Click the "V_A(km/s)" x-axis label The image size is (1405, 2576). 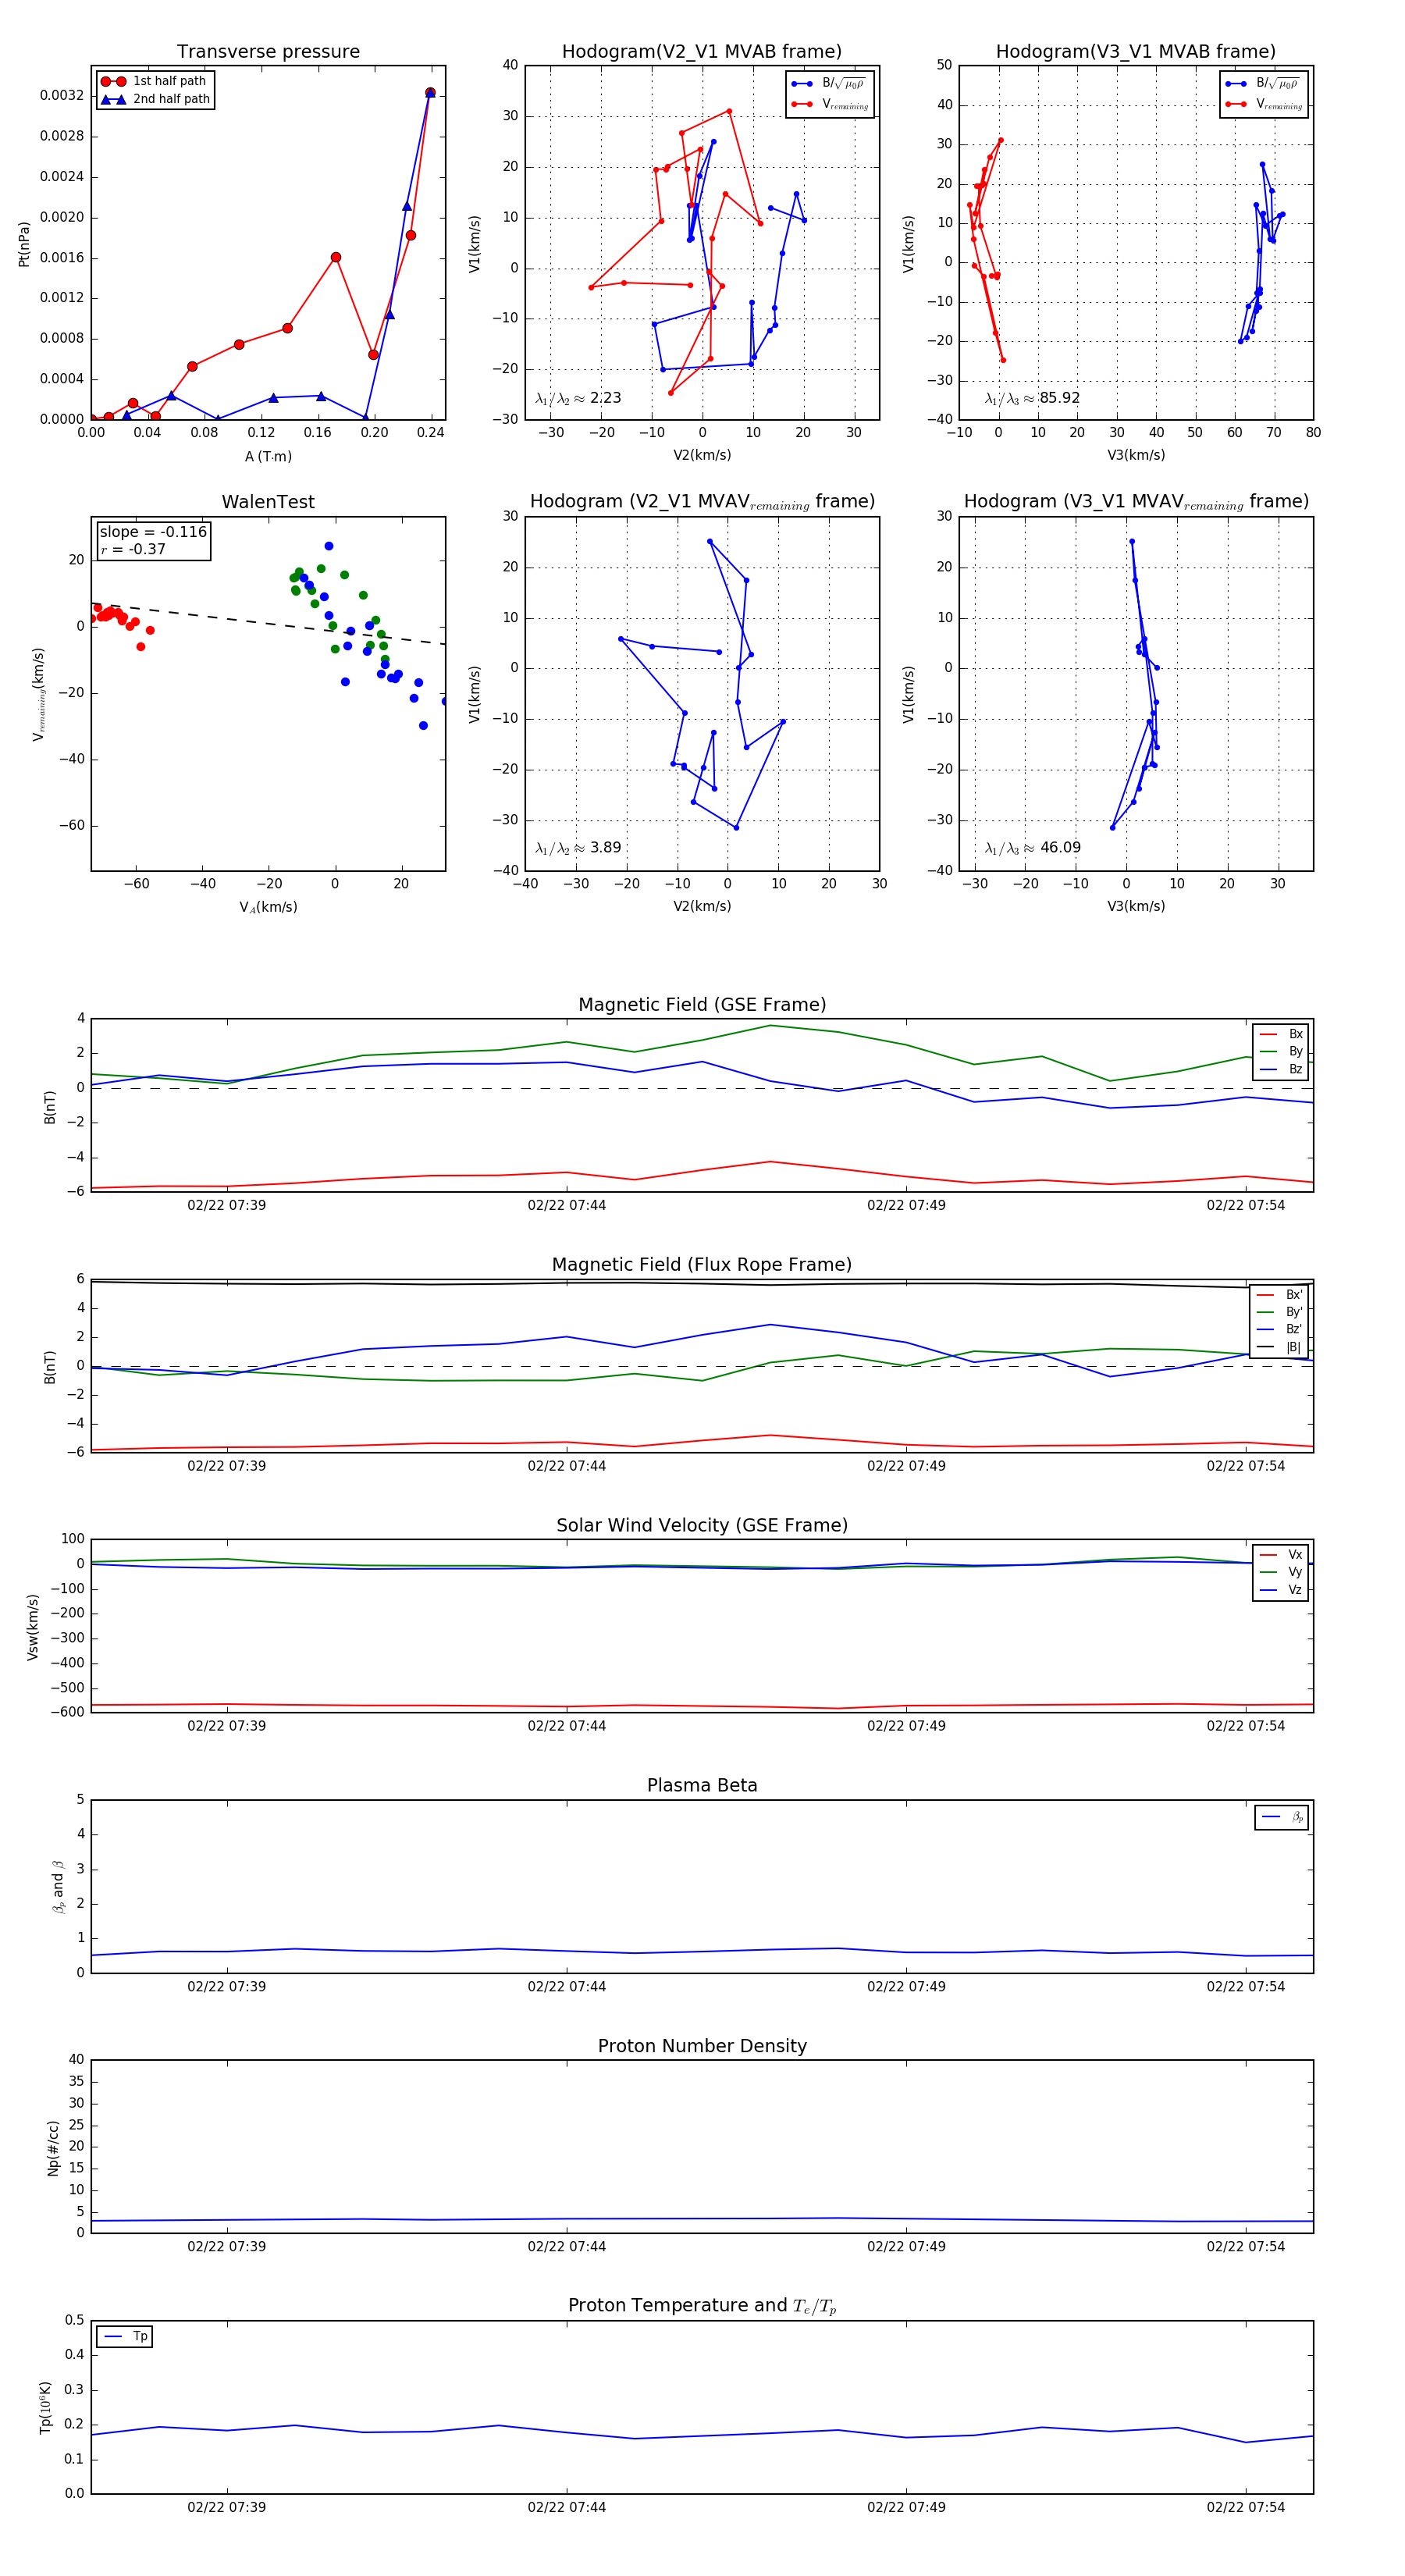268,907
